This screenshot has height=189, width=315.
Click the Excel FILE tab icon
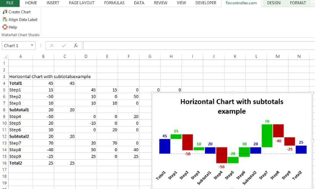click(x=9, y=3)
